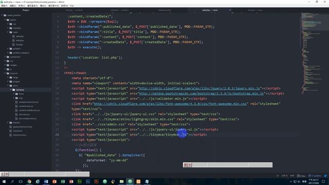Change the UTF-8 encoding in status bar
329x185 pixels.
(284, 176)
